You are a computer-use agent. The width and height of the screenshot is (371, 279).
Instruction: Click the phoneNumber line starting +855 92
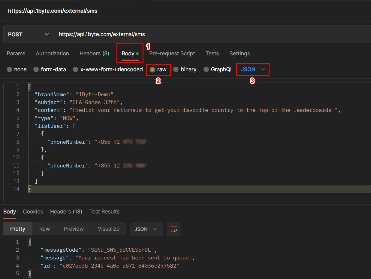point(98,142)
